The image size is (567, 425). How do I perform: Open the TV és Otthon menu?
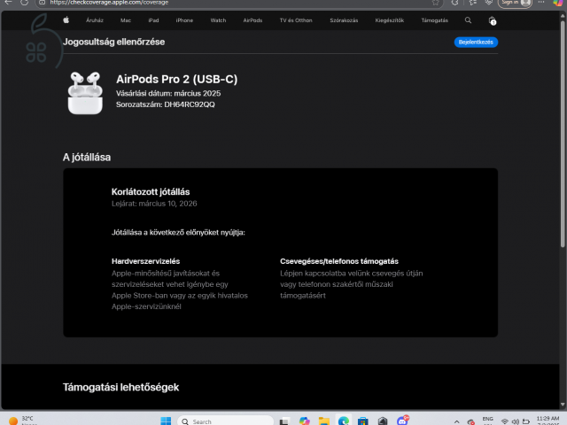[x=296, y=20]
